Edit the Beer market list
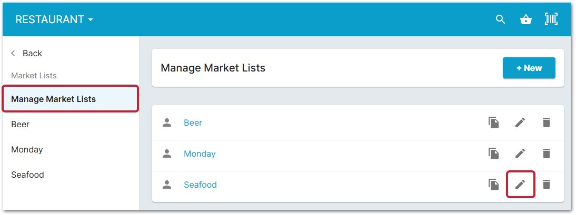The height and width of the screenshot is (215, 576). [x=520, y=122]
